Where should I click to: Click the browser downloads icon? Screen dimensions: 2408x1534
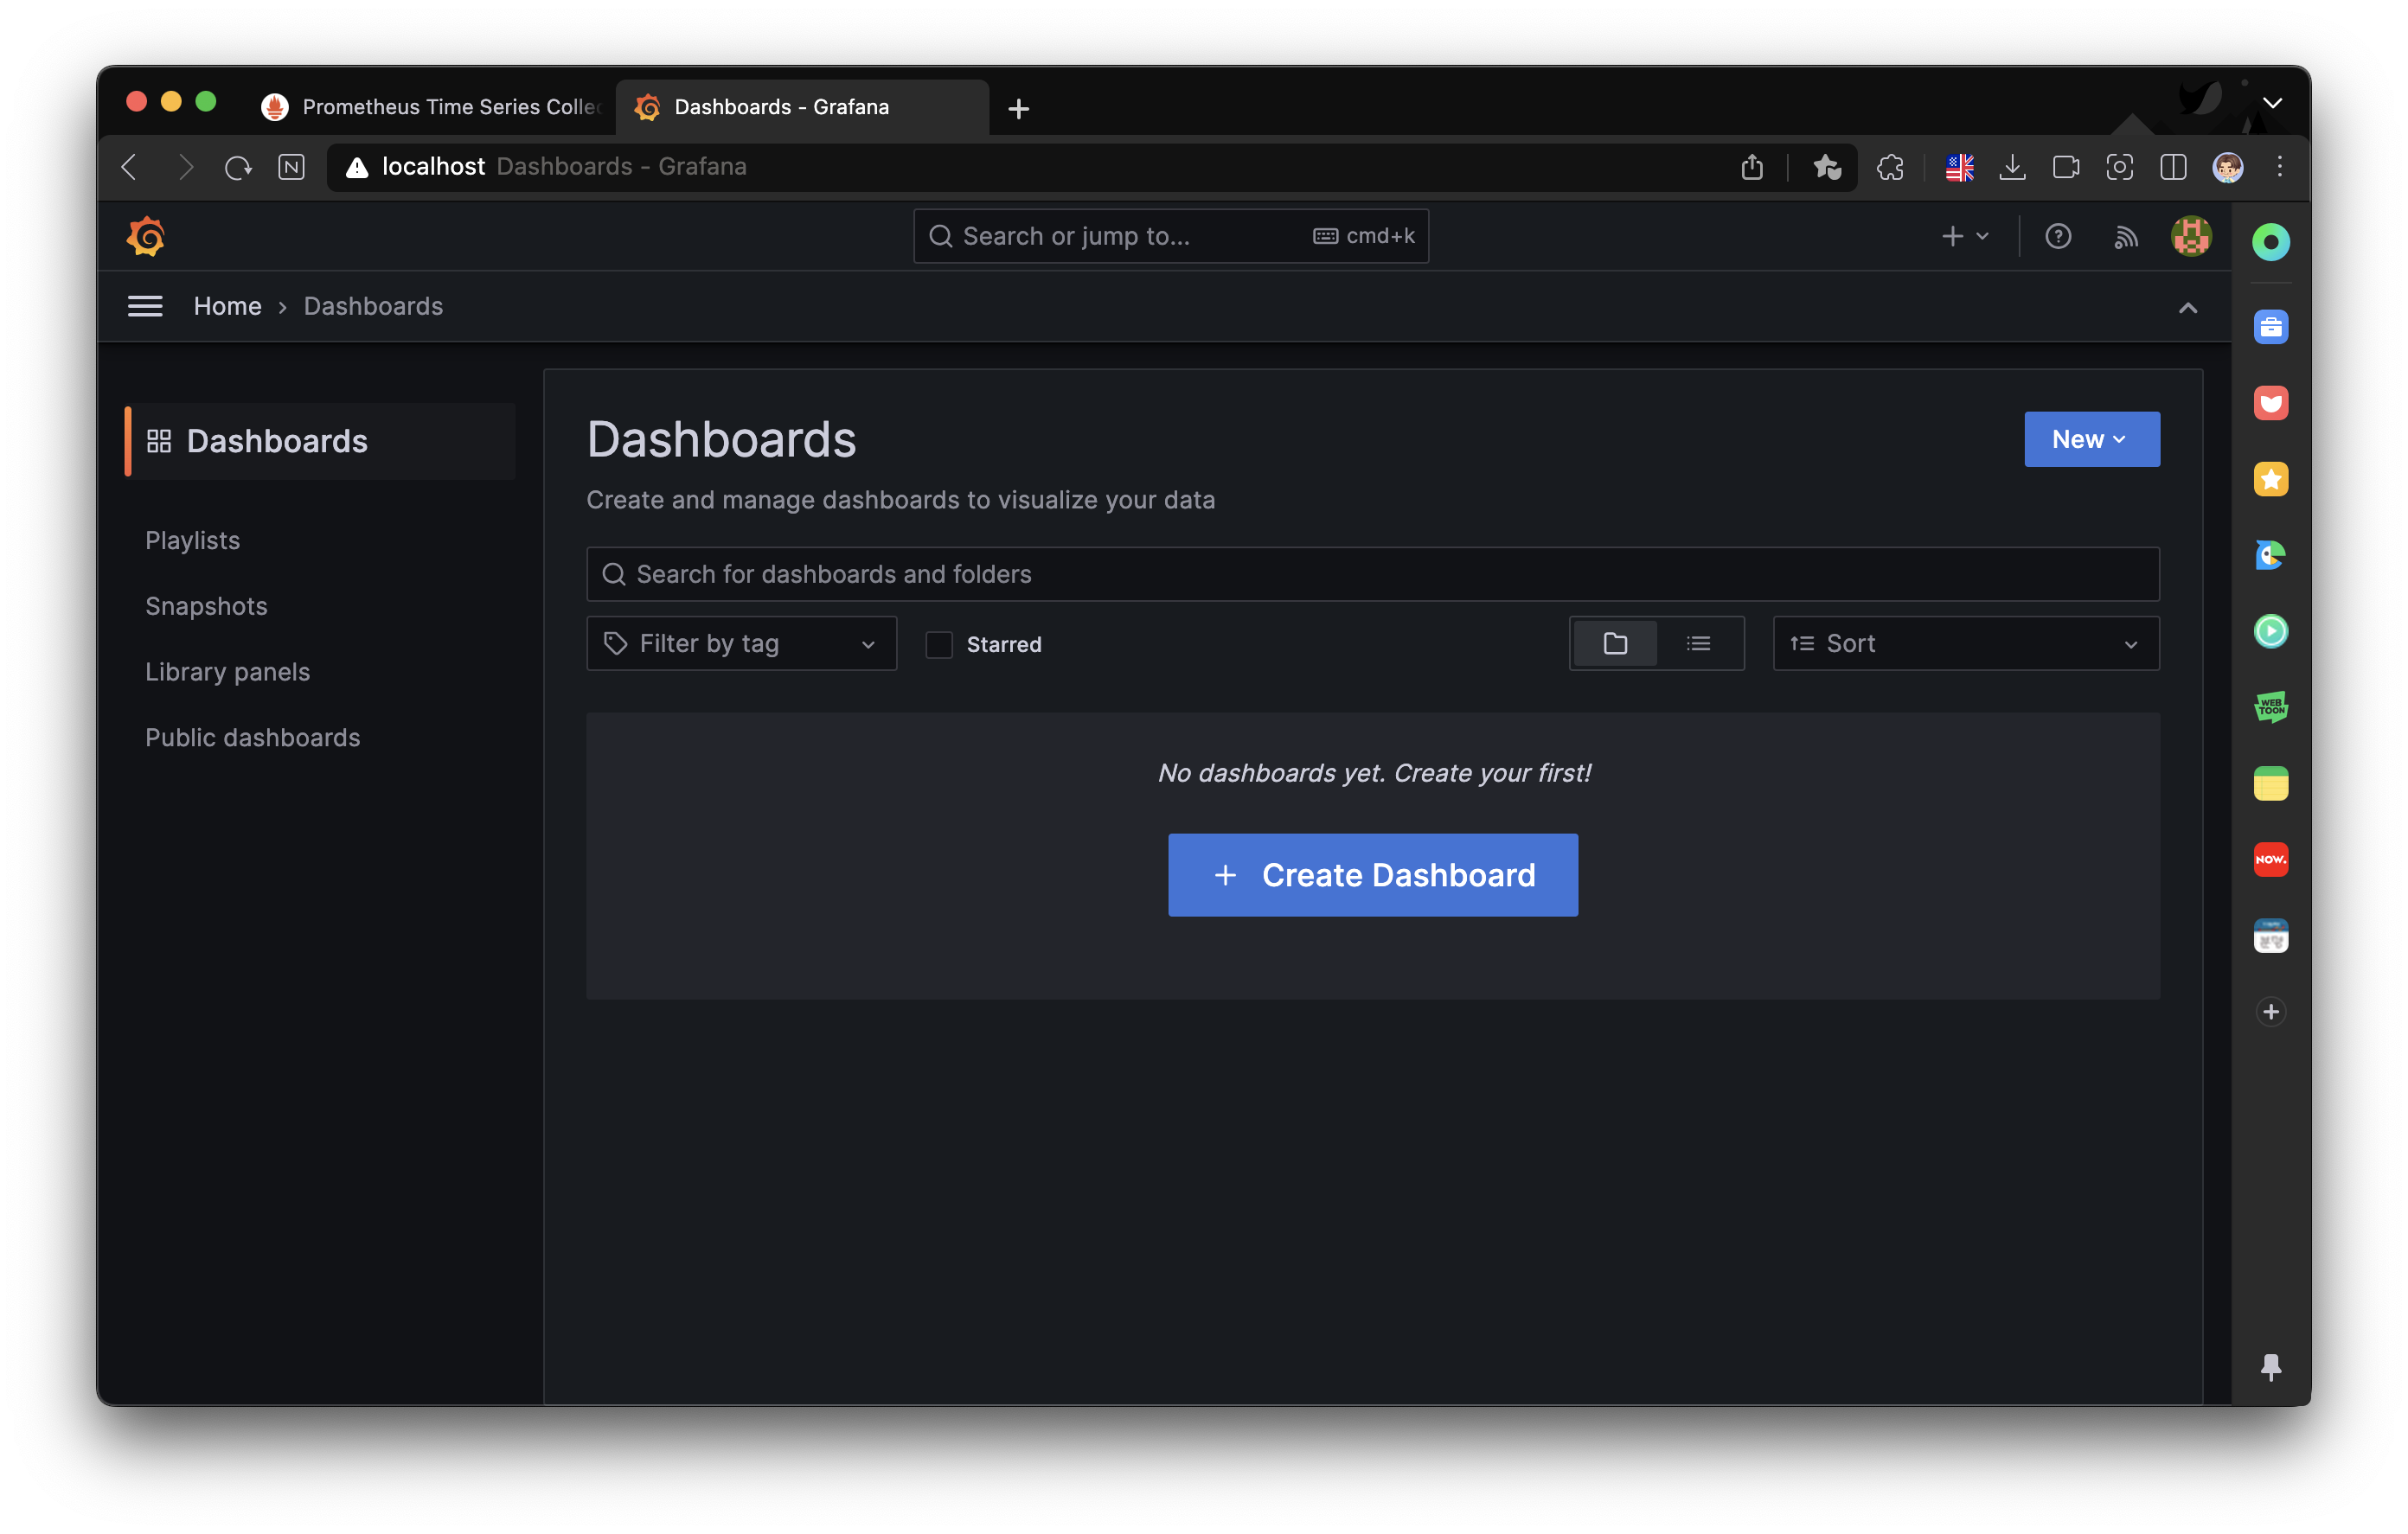pos(2012,167)
